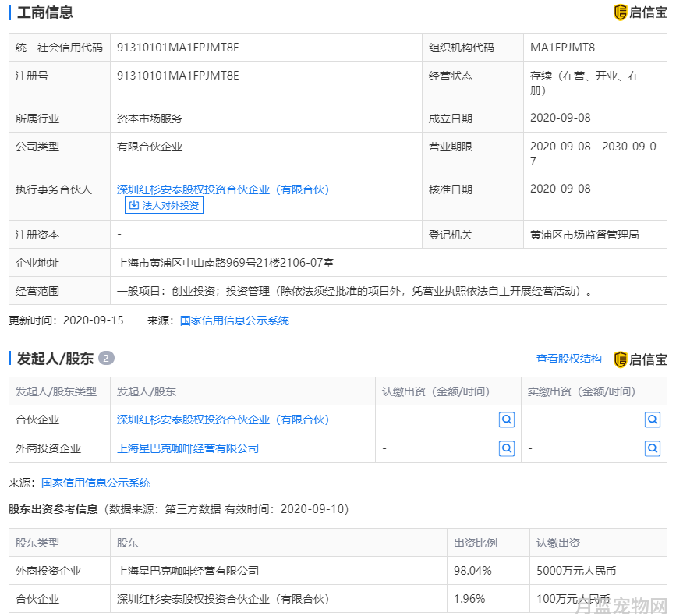Open 实缴出资 search icon for 上海星巴克 row
The height and width of the screenshot is (616, 676).
tap(653, 449)
